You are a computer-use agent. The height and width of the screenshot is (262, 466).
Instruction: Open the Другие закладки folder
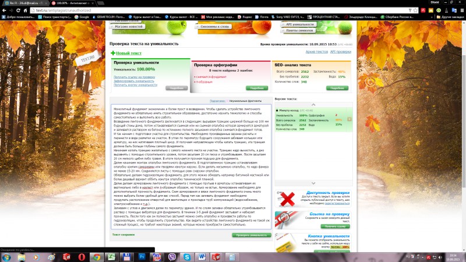pyautogui.click(x=450, y=17)
